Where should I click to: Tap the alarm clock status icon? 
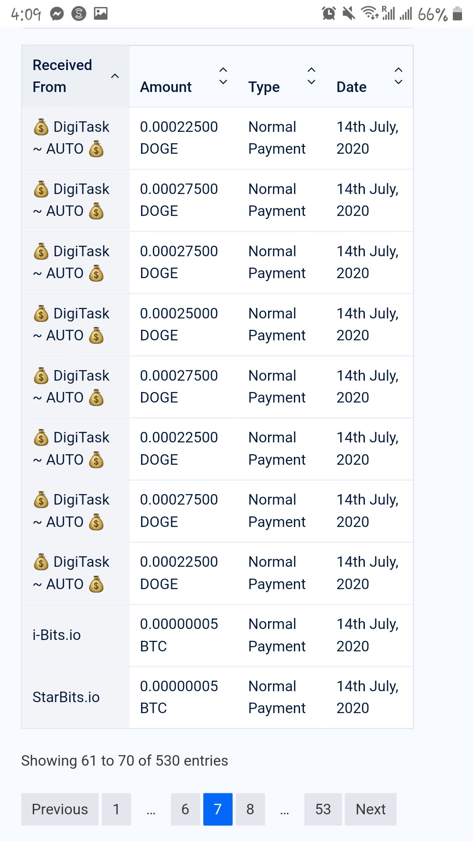tap(328, 14)
